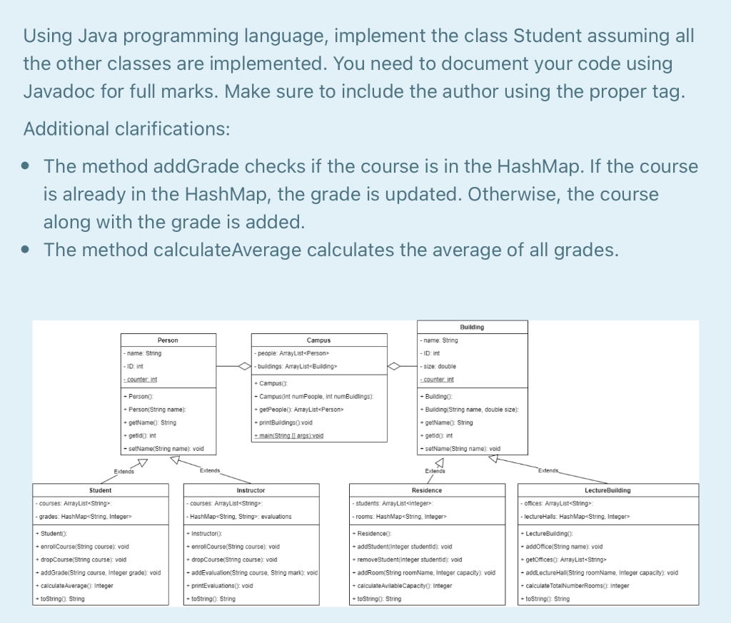
Task: Click the Building class header
Action: [473, 327]
